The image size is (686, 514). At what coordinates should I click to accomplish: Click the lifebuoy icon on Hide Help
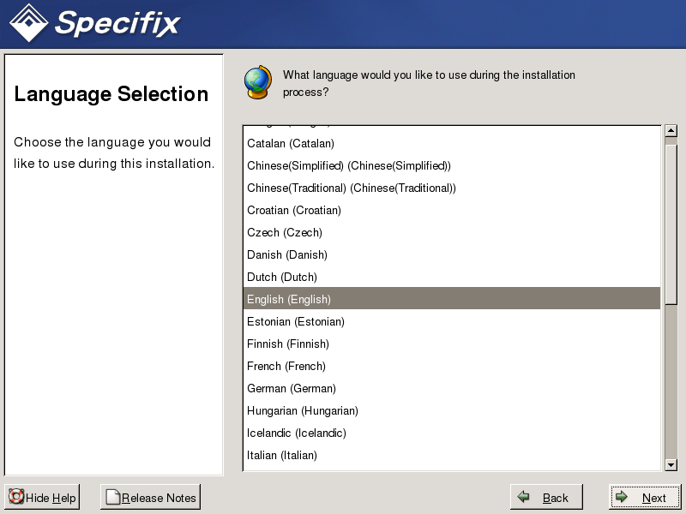click(x=16, y=498)
